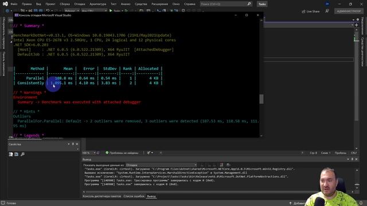The height and width of the screenshot is (206, 367).
Task: Click Clear All icon in Вывод toolbar
Action: pos(221,165)
